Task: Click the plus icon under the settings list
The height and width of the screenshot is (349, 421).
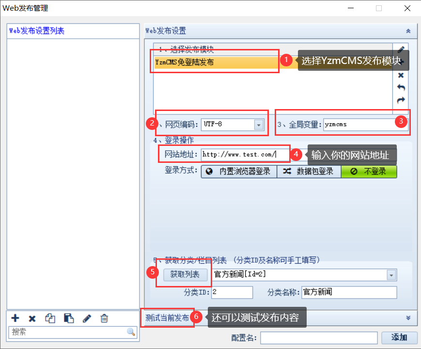Action: tap(16, 318)
